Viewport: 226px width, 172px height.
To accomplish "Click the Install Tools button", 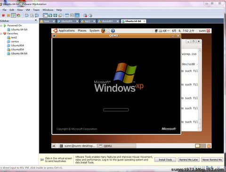I will [x=165, y=160].
